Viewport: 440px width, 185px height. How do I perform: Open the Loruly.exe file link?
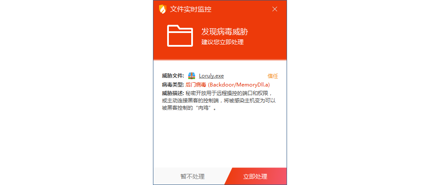coord(211,76)
